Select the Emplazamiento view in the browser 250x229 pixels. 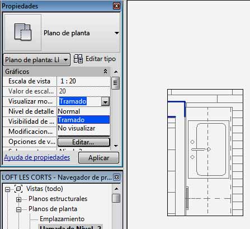(62, 219)
